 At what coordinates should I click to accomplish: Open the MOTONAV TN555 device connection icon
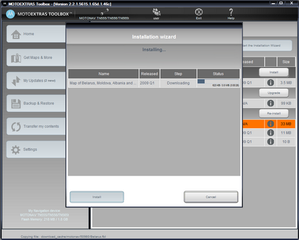(104, 12)
